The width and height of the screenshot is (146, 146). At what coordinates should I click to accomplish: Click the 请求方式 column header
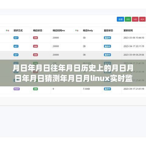click(x=18, y=30)
